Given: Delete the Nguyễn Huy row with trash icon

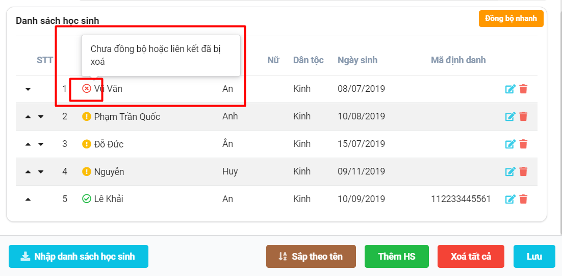Looking at the screenshot, I should pyautogui.click(x=523, y=172).
